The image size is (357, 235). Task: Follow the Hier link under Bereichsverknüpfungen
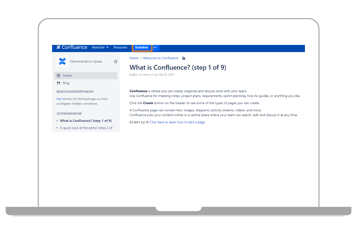click(59, 99)
